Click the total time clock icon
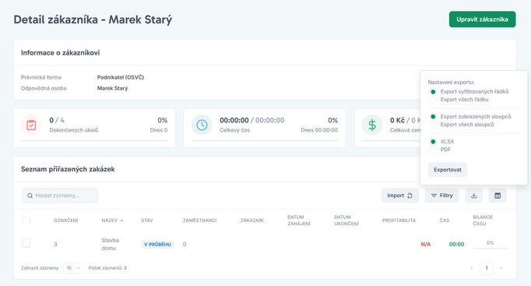Image resolution: width=531 pixels, height=286 pixels. point(202,125)
